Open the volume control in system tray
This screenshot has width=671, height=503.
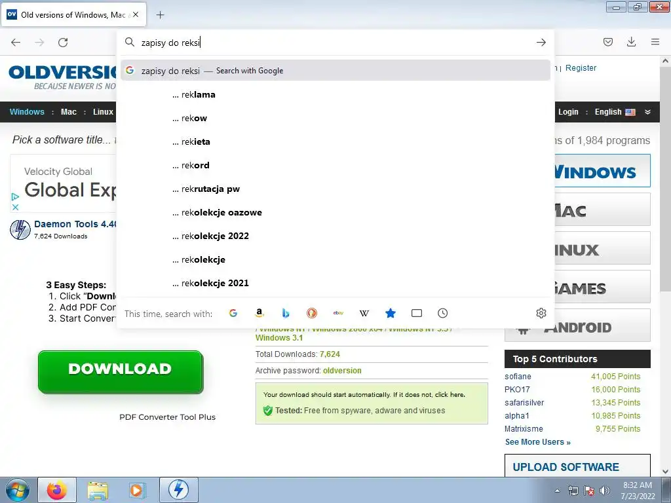point(605,491)
